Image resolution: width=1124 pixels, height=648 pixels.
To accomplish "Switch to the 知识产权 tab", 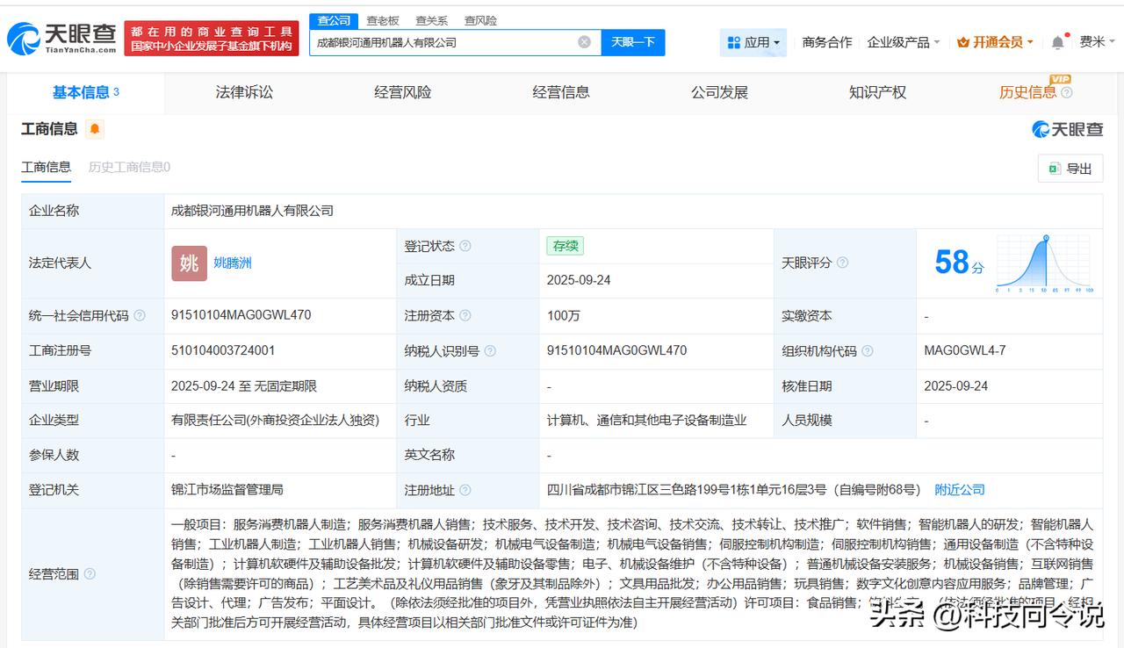I will (877, 92).
